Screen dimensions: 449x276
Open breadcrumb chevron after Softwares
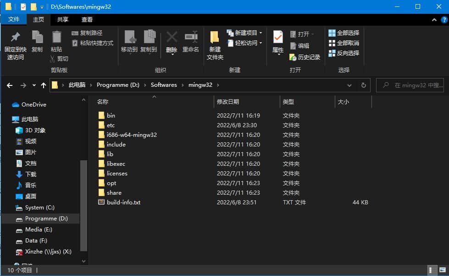coord(183,85)
